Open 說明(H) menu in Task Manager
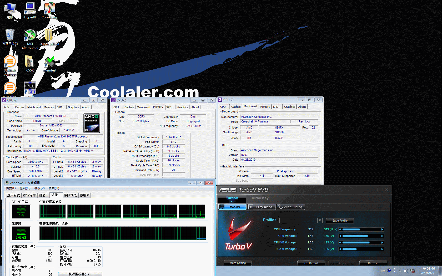 [54, 188]
